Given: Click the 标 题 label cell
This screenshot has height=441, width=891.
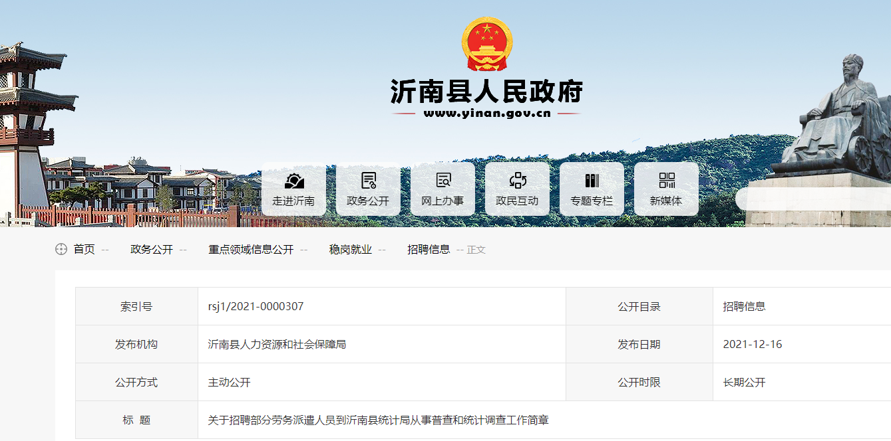Looking at the screenshot, I should tap(136, 420).
